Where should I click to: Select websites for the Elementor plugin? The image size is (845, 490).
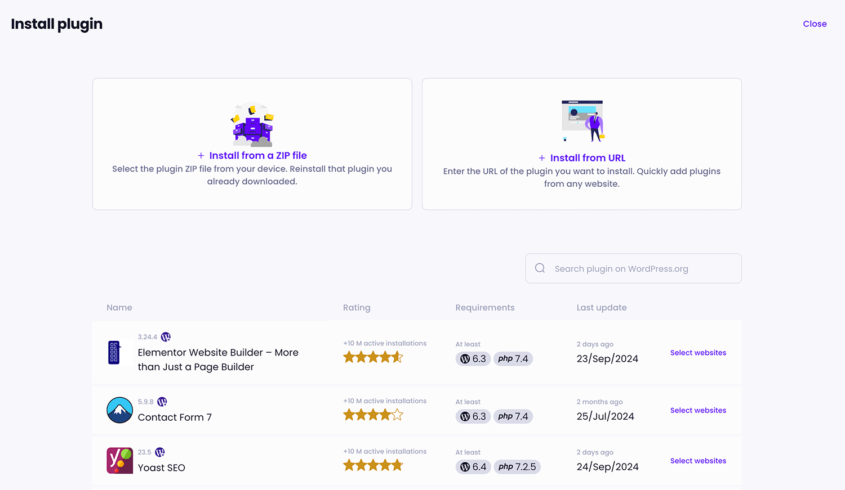click(x=698, y=352)
